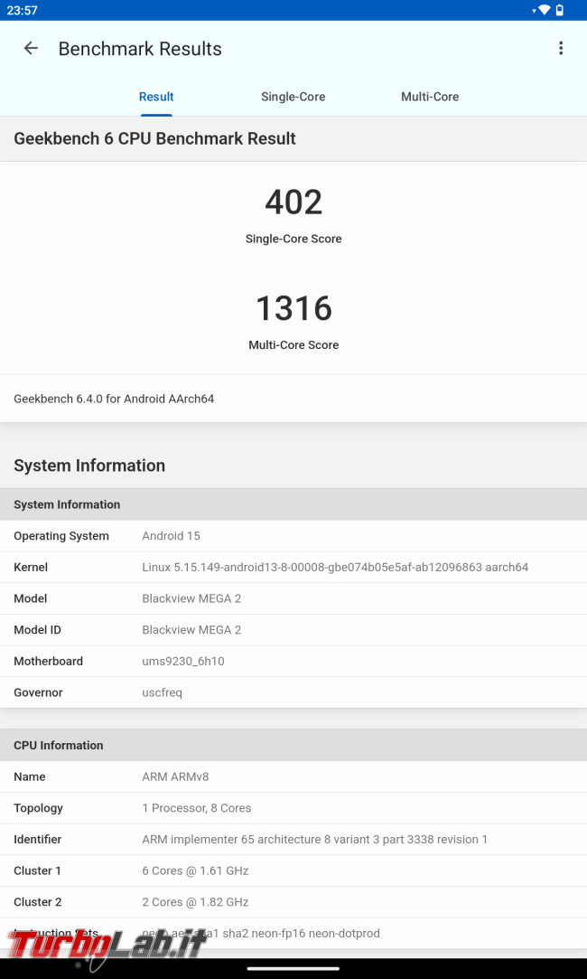Tap the Identifier row label
This screenshot has width=587, height=979.
[x=37, y=839]
